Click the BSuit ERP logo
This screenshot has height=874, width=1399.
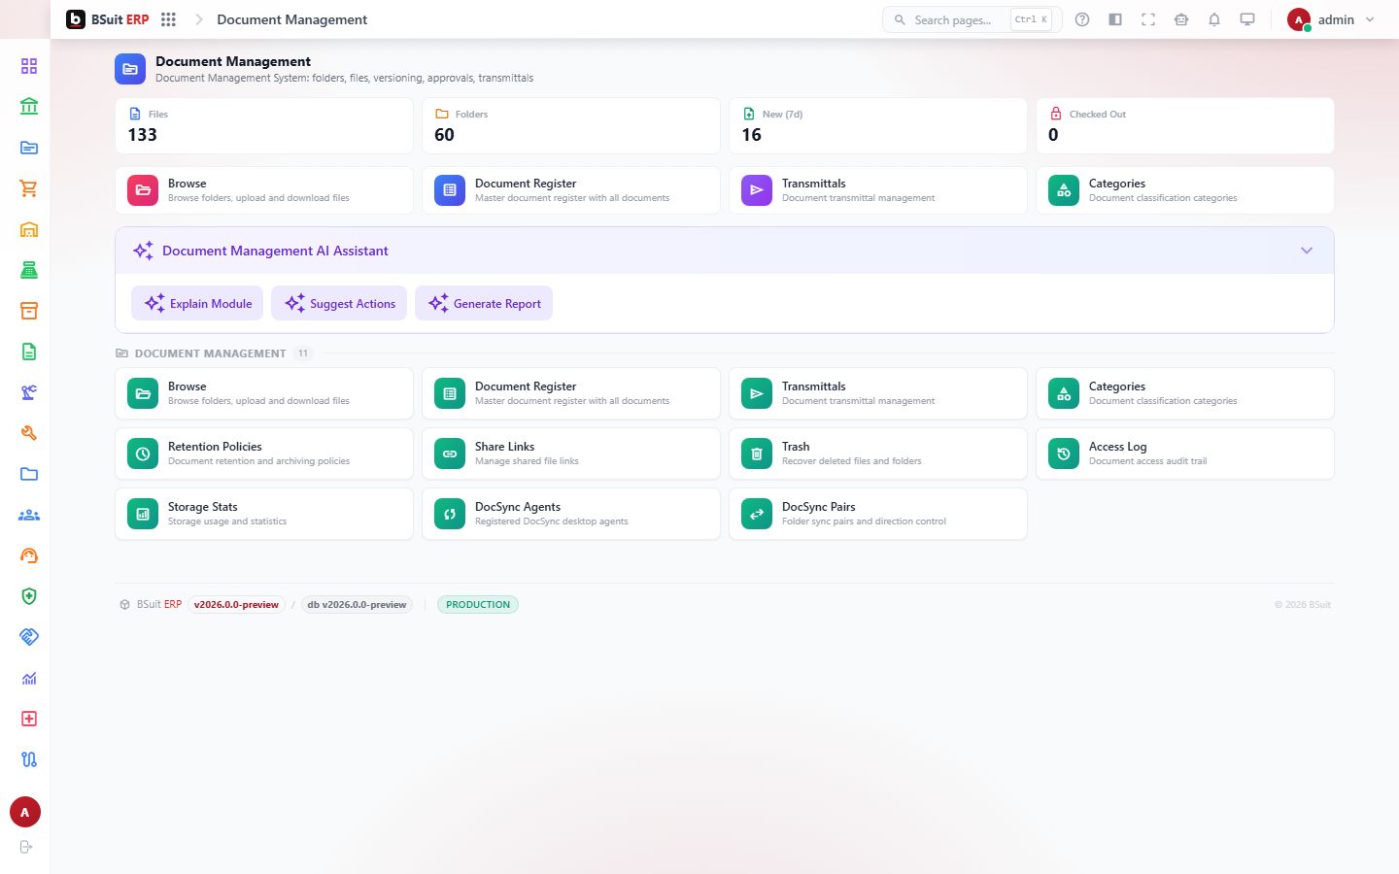(x=108, y=19)
